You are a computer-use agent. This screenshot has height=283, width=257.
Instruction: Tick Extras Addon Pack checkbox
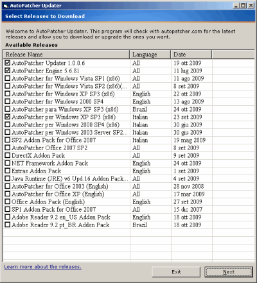tap(8, 171)
